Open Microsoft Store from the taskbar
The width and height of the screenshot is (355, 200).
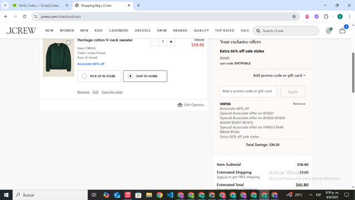pyautogui.click(x=138, y=195)
